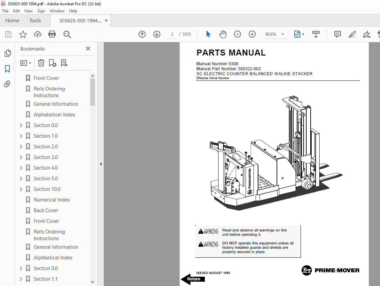
Task: Expand the Section 5.0 bookmark
Action: coord(21,179)
